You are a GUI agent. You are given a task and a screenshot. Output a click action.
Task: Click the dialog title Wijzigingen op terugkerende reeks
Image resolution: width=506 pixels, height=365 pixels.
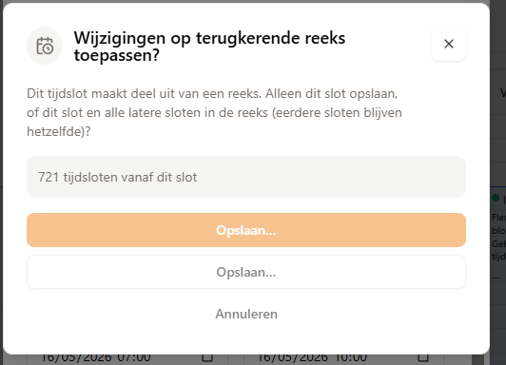(209, 38)
